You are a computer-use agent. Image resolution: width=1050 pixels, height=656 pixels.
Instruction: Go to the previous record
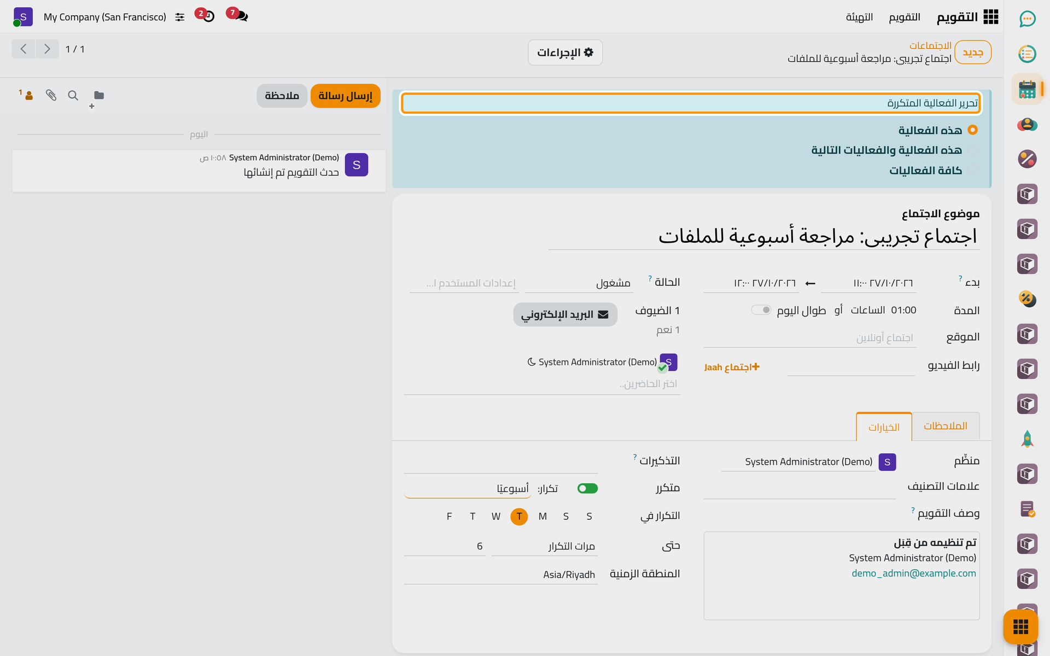coord(24,49)
